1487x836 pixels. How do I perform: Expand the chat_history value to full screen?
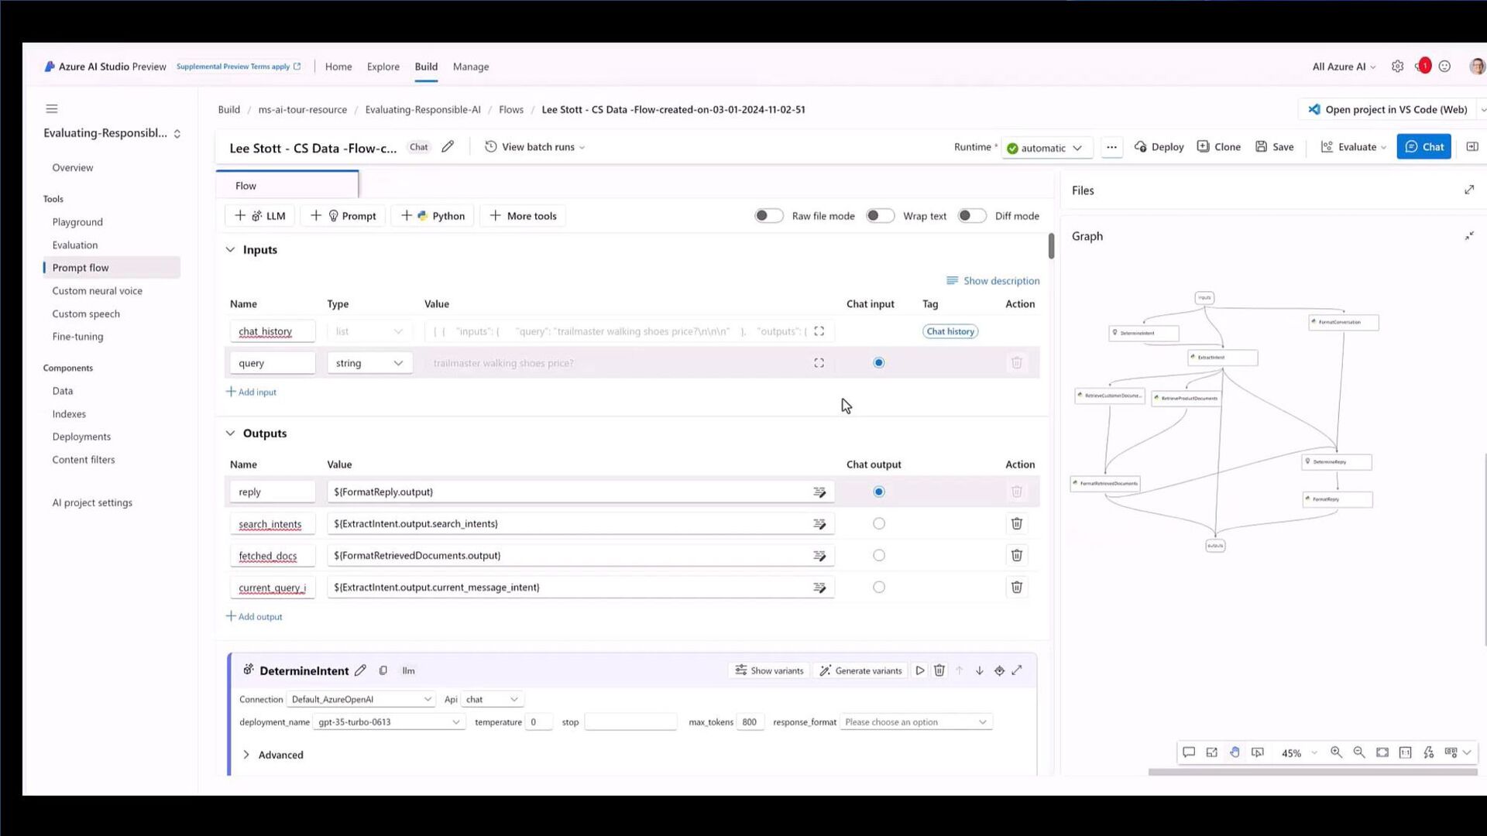coord(819,331)
